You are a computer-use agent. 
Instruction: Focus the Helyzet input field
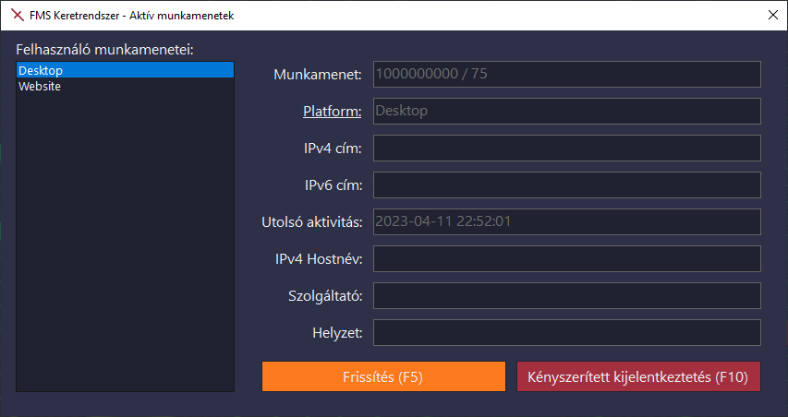(566, 333)
